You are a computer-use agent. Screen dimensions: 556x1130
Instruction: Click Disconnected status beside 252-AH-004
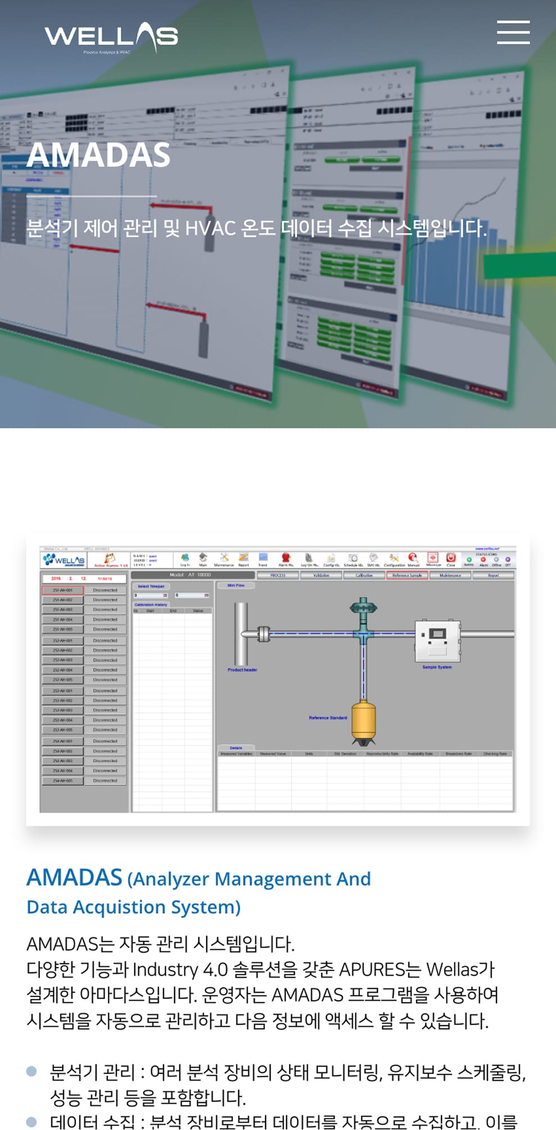(x=105, y=670)
